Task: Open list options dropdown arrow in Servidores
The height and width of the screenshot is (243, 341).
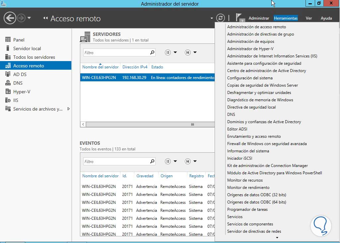Action: (x=175, y=52)
